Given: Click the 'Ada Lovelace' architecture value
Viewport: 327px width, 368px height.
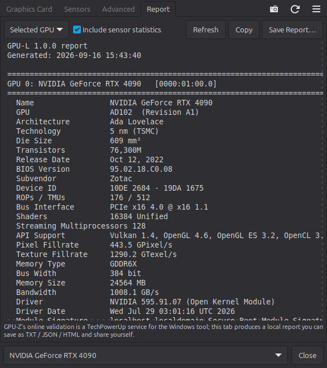Looking at the screenshot, I should point(137,122).
